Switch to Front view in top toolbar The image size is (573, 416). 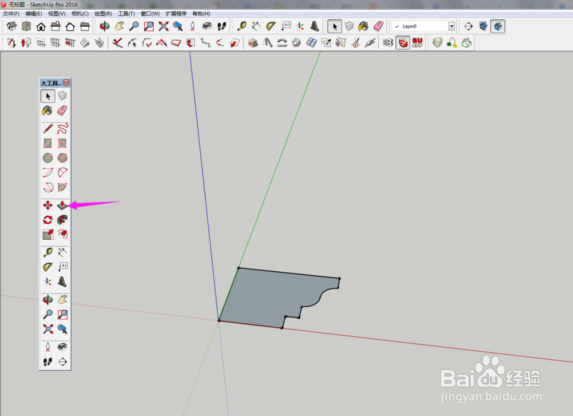[41, 26]
